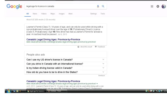
Task: Click the Feedback flag icon under snippet
Action: point(96,47)
